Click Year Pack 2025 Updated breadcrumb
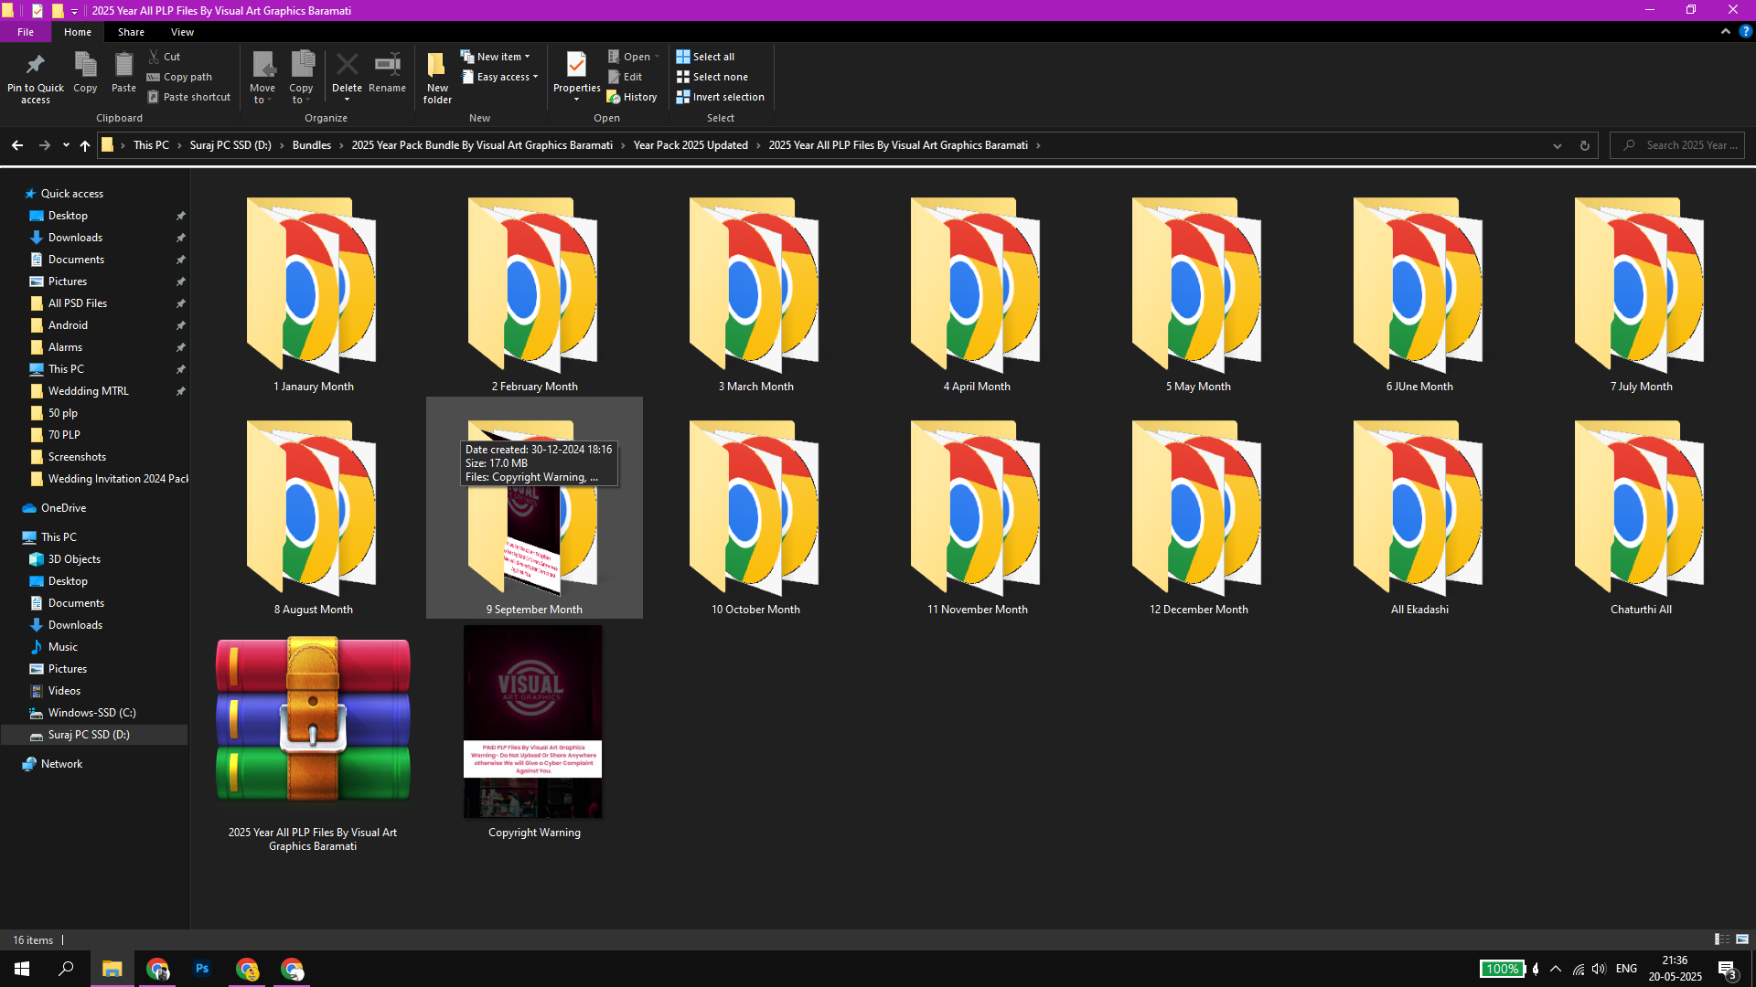The width and height of the screenshot is (1756, 987). [691, 145]
